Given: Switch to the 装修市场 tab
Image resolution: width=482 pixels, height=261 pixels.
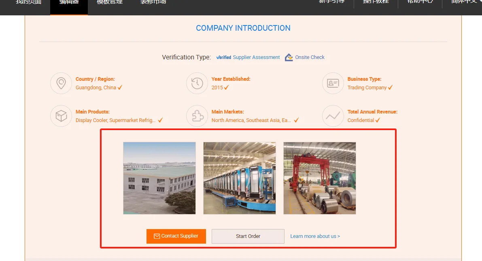Looking at the screenshot, I should click(153, 2).
